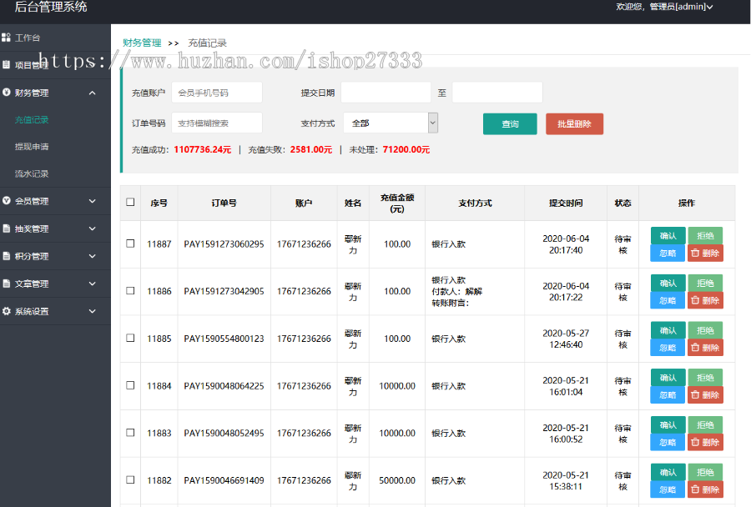Click 拒绝 for order 11885
751x507 pixels.
[x=705, y=330]
